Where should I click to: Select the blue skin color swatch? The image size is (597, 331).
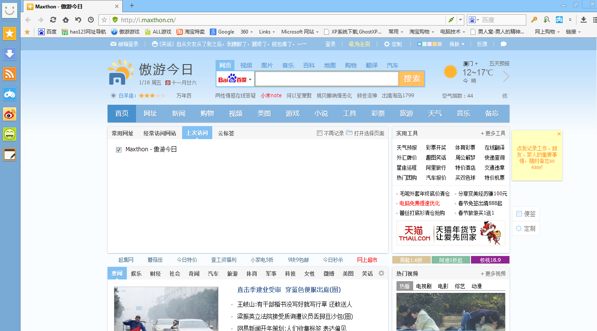coord(420,44)
